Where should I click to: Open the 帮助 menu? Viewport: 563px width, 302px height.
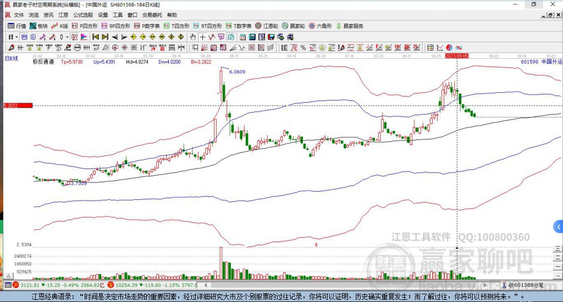click(172, 15)
